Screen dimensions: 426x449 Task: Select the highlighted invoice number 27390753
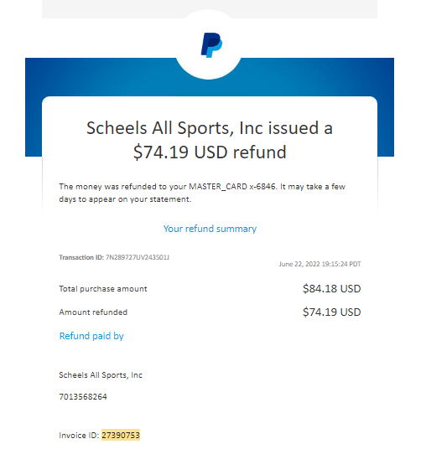[121, 435]
